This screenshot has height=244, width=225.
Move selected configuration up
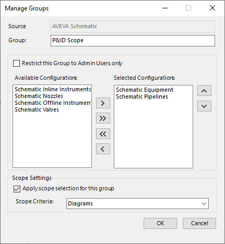pos(204,91)
